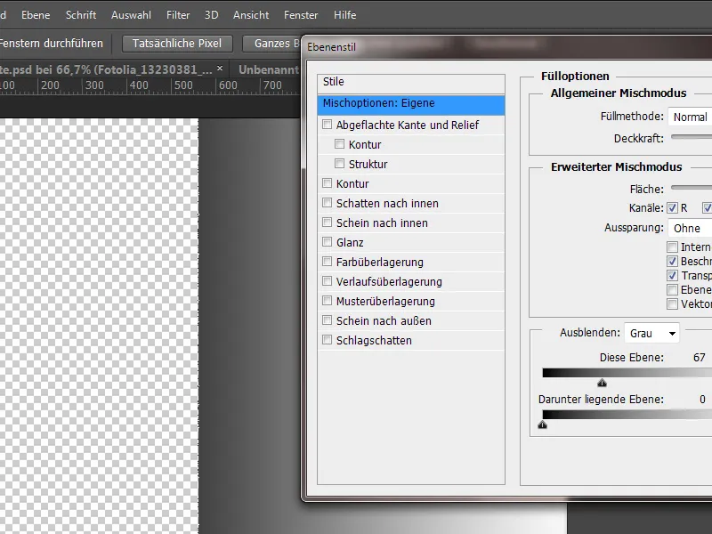
Task: Click the Diese Ebene gradient bar
Action: coord(627,373)
